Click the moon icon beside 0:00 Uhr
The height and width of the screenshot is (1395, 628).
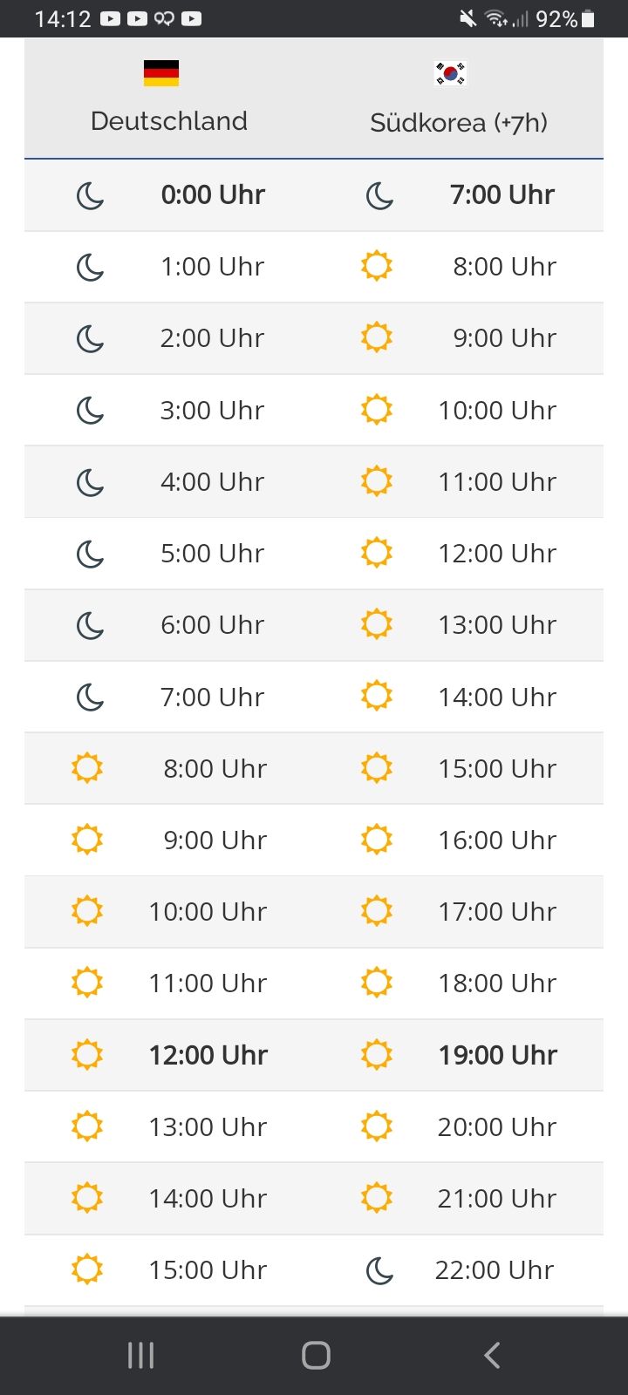(90, 195)
